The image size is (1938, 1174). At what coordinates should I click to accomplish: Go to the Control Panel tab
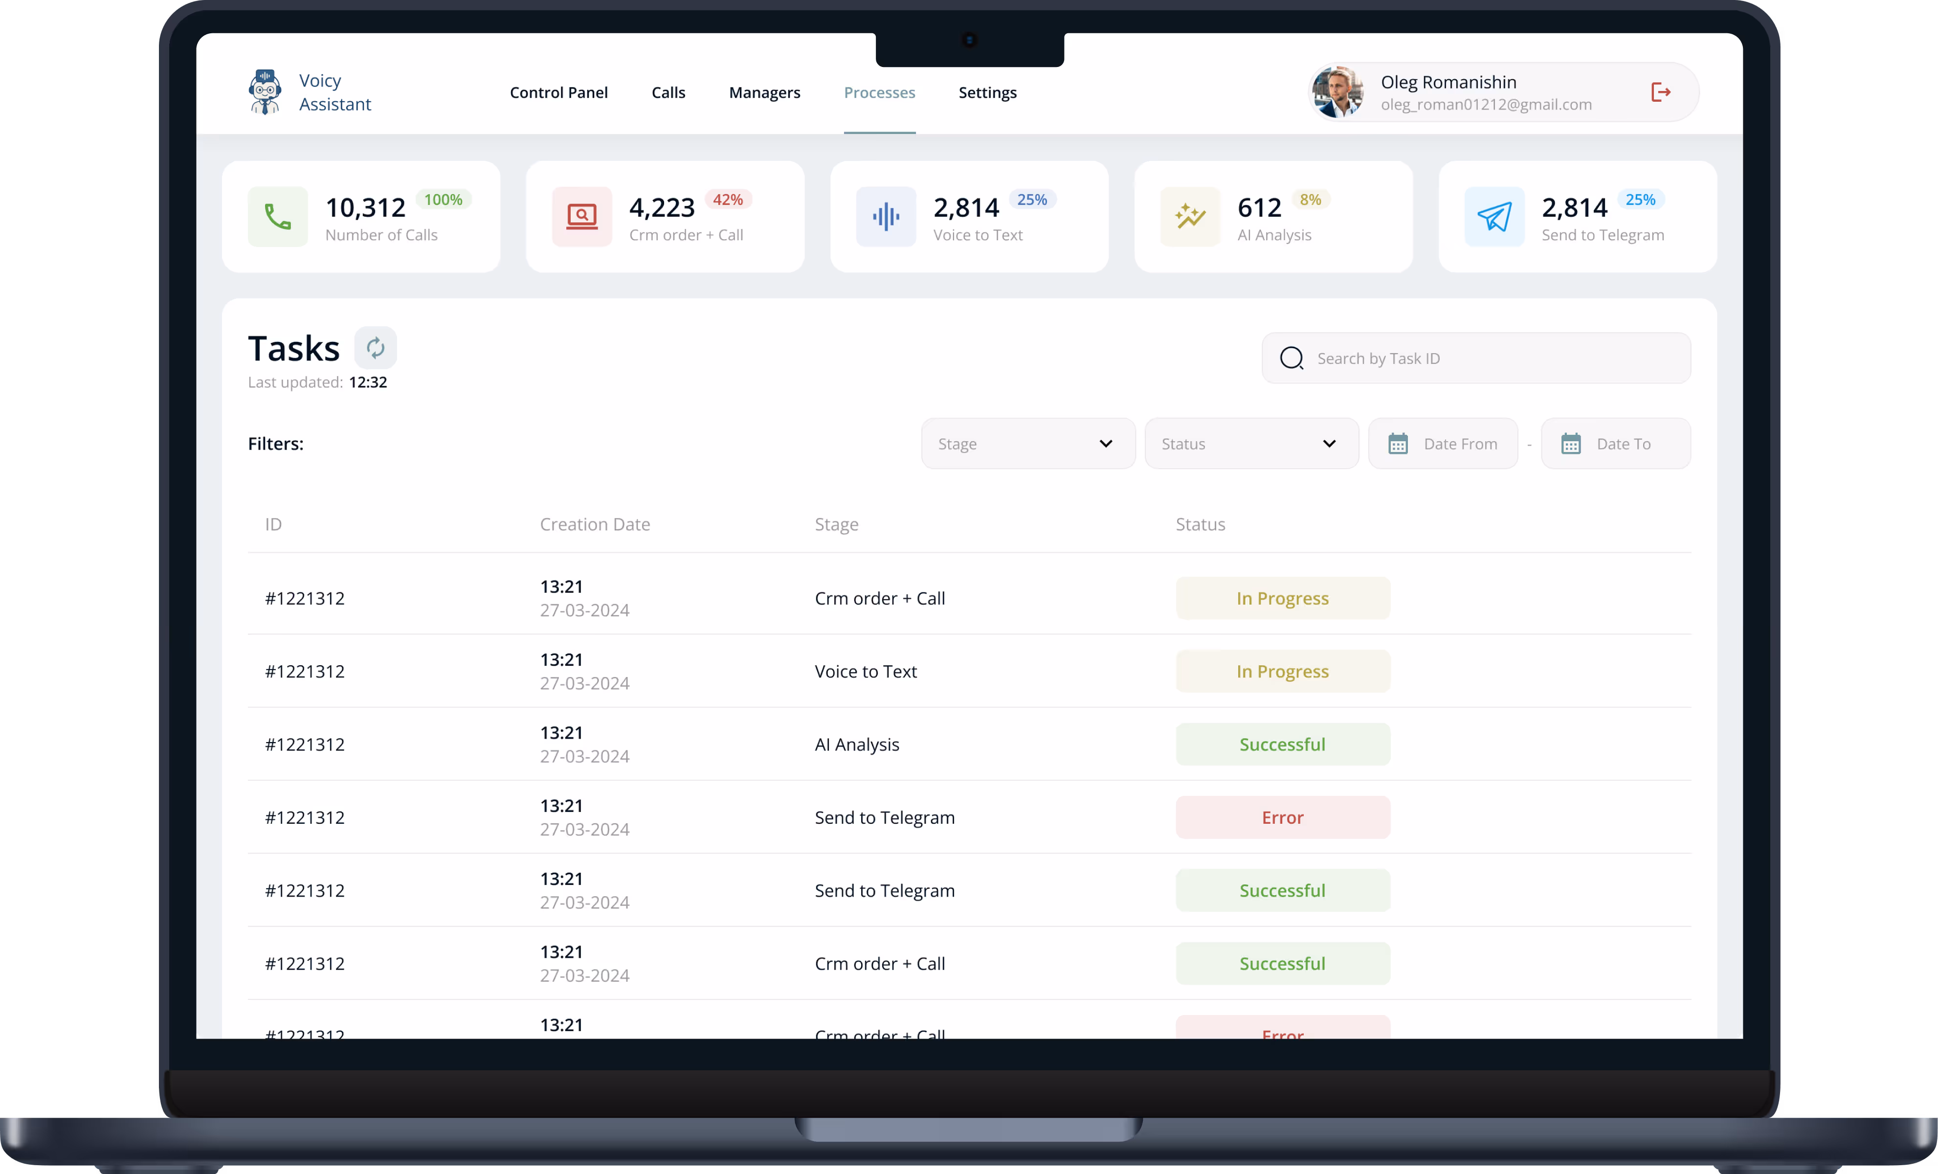point(558,92)
